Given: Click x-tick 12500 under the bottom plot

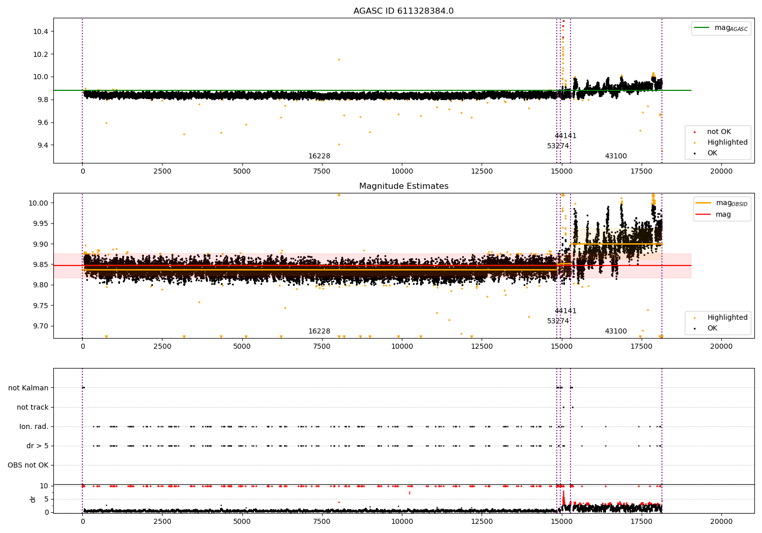Looking at the screenshot, I should (482, 521).
